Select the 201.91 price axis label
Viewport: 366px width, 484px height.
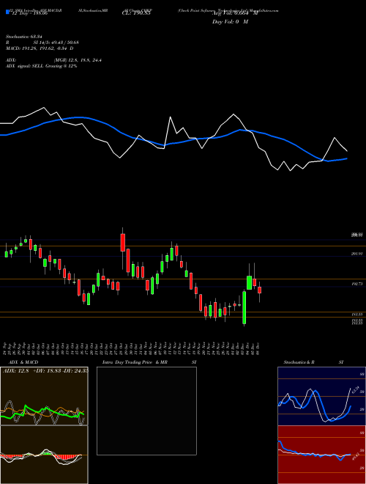pos(356,254)
